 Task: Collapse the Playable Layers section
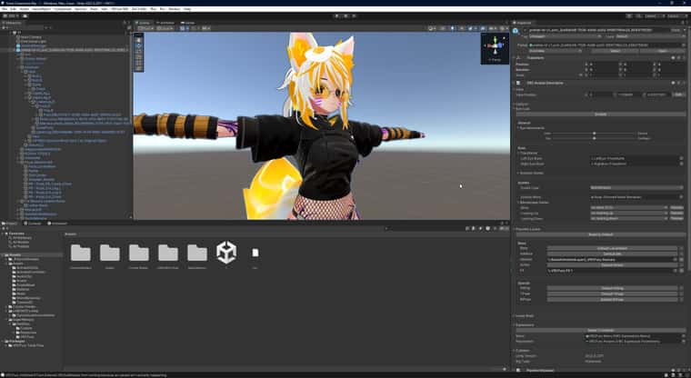528,229
